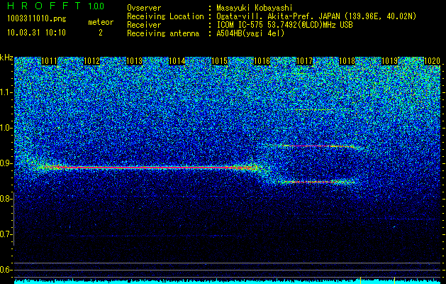This screenshot has height=284, width=446.
Task: Click the meteor label
Action: [x=101, y=22]
